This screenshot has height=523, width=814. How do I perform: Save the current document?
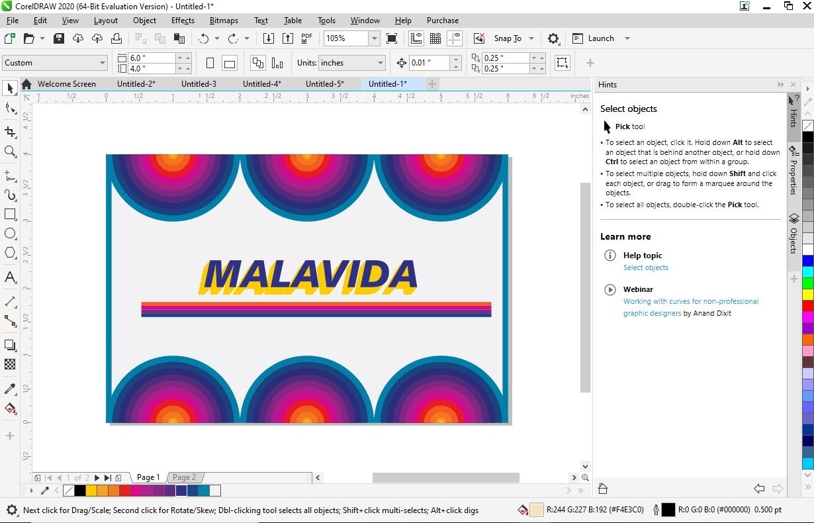(x=58, y=38)
